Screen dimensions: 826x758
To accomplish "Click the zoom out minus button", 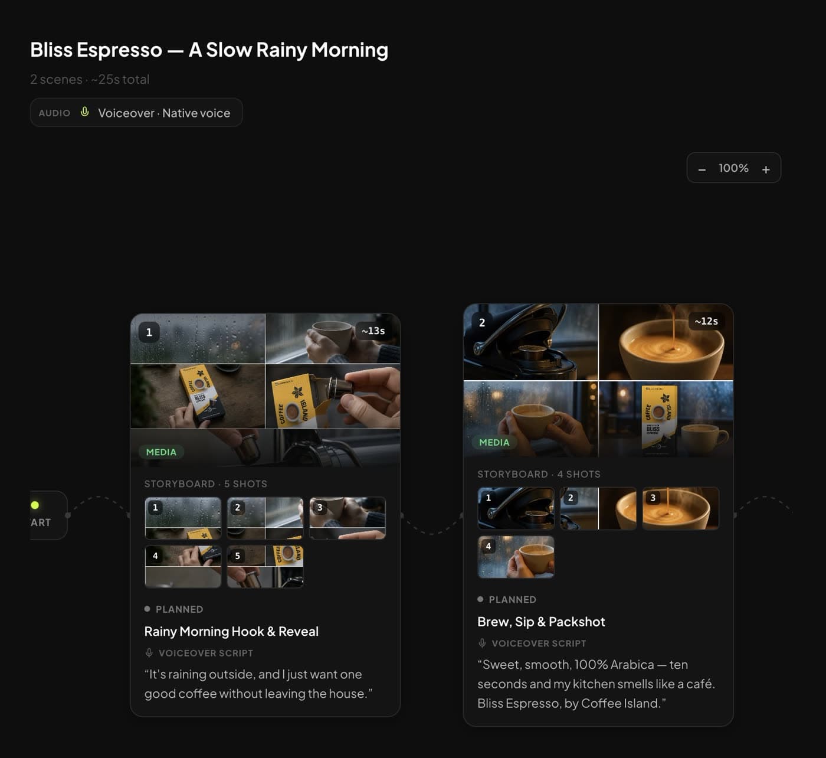I will point(702,169).
